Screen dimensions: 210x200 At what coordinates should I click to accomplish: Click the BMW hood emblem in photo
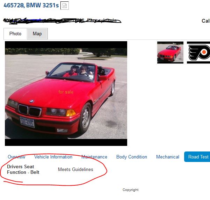[x=32, y=101]
